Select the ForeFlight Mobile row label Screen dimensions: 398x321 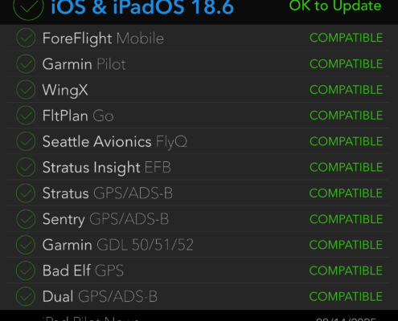tap(103, 39)
